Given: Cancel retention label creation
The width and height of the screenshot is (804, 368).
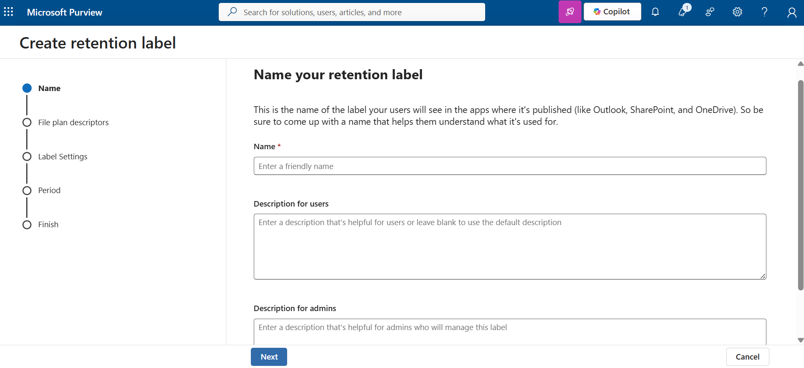Looking at the screenshot, I should click(x=747, y=357).
